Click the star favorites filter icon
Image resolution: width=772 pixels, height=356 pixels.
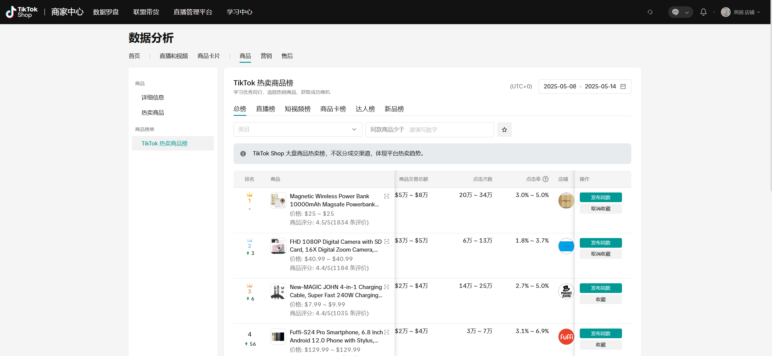click(x=504, y=129)
